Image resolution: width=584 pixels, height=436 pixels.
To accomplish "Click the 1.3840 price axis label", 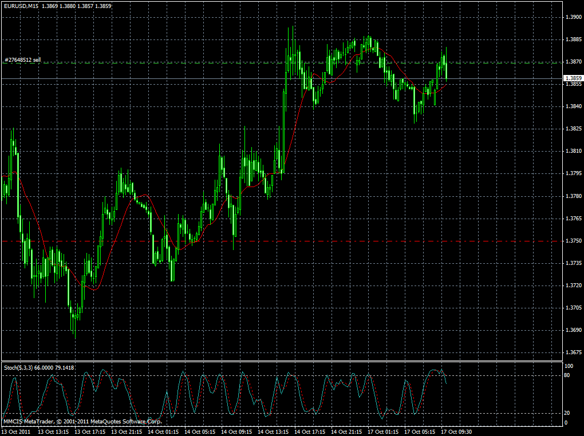I will [x=573, y=106].
